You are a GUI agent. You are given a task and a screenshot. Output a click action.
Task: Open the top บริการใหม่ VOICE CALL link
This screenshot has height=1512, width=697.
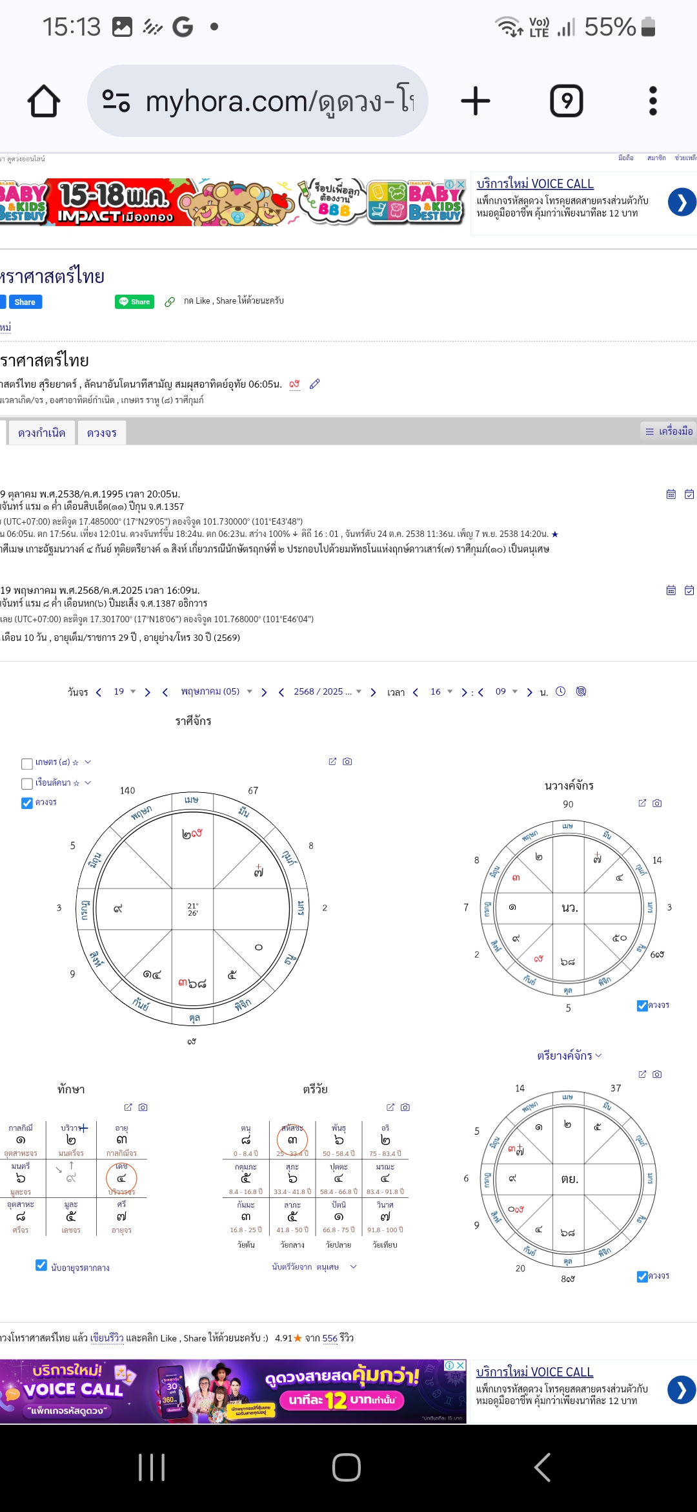(534, 184)
